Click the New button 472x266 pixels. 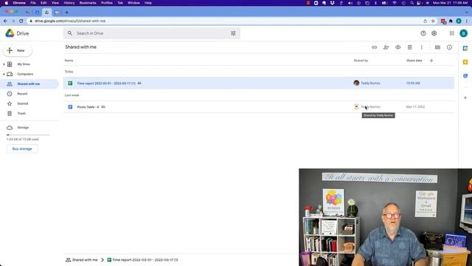[x=18, y=50]
